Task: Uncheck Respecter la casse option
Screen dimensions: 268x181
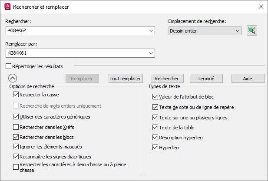Action: click(x=16, y=94)
